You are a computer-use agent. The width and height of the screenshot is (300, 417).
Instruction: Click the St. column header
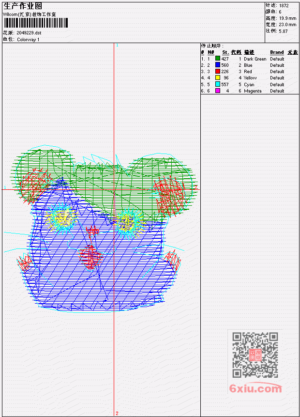click(225, 52)
